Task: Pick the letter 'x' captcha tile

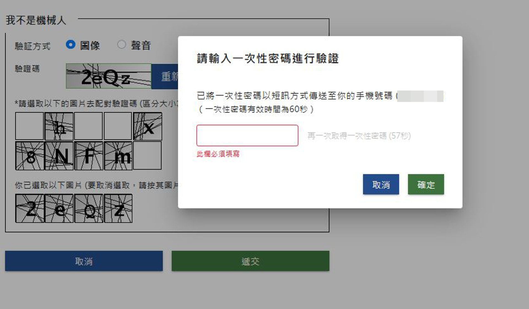Action: (148, 126)
